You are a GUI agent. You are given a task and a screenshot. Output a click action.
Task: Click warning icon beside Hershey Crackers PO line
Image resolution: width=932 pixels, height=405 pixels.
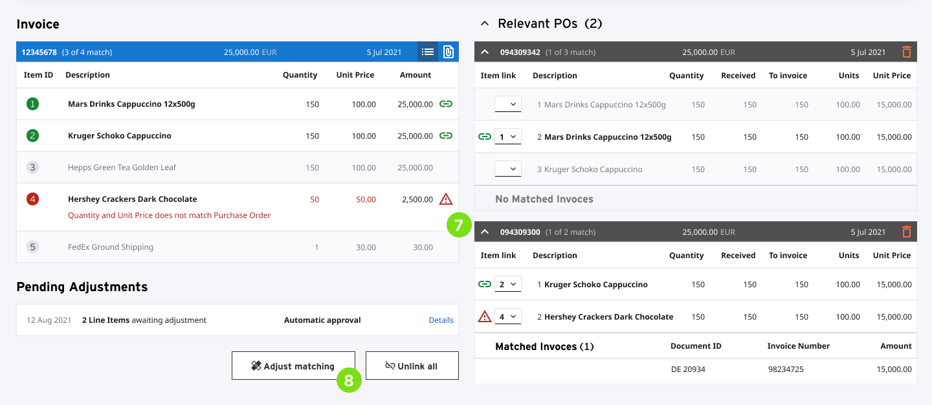pos(484,317)
